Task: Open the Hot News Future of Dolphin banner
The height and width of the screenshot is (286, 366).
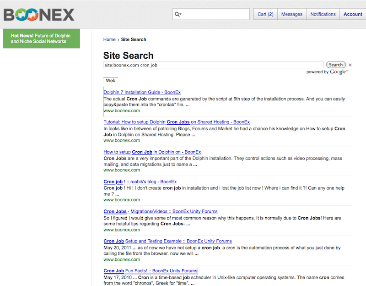Action: [x=41, y=38]
